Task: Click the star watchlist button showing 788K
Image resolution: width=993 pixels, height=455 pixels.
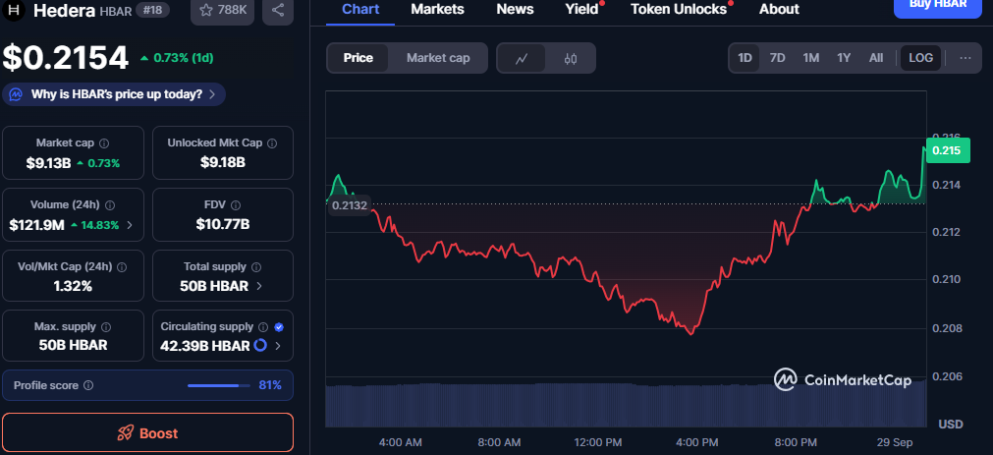Action: tap(223, 10)
